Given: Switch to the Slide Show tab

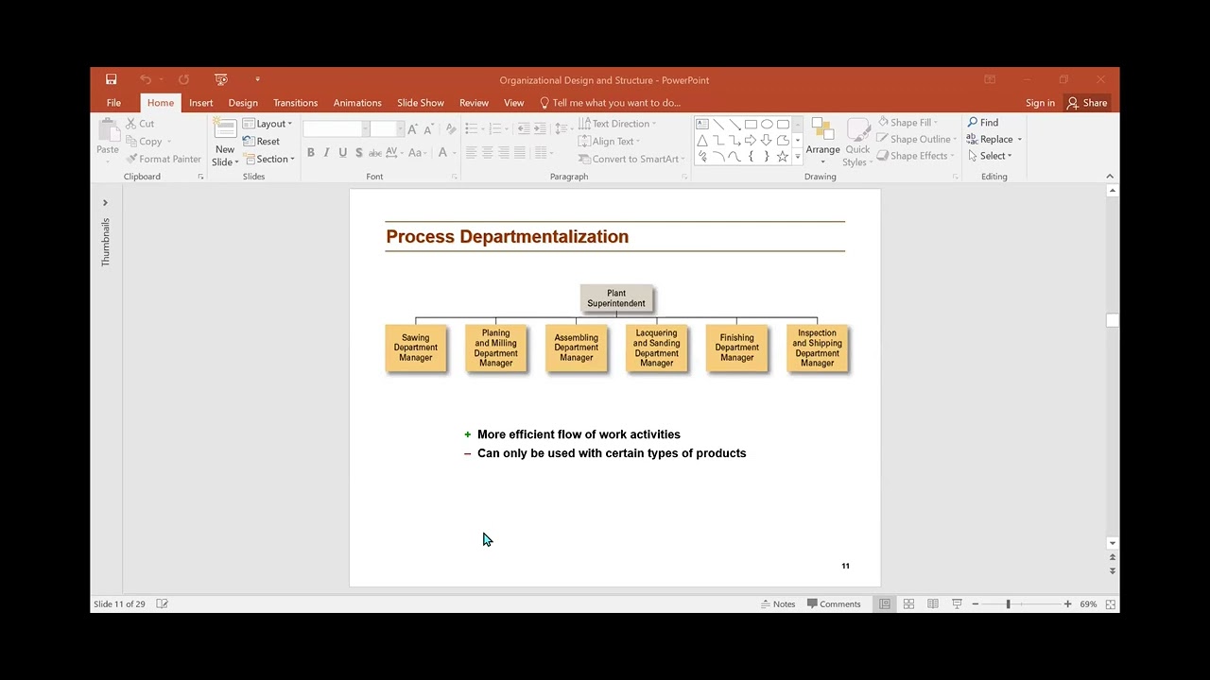Looking at the screenshot, I should (421, 103).
